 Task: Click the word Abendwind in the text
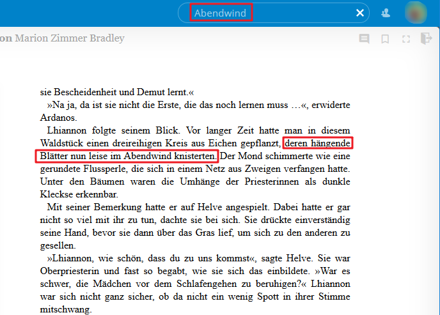tap(148, 156)
